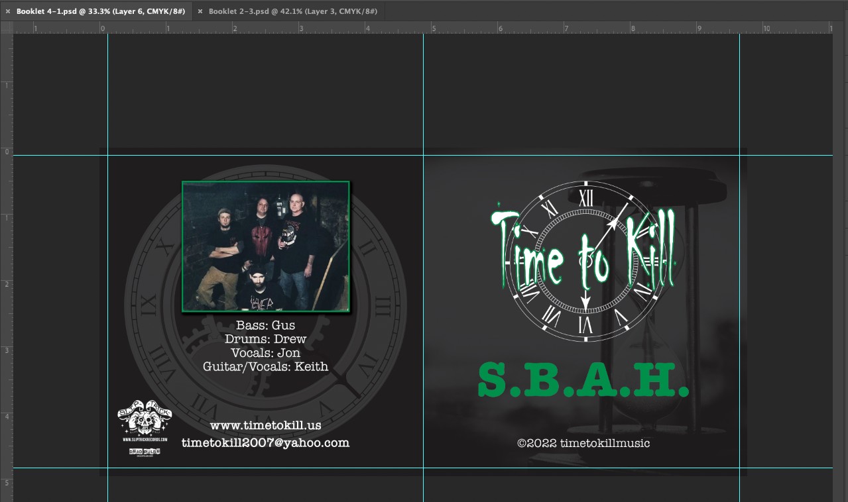Screen dimensions: 848x502
Task: Close the Booklet 4-1.psd document
Action: pyautogui.click(x=7, y=11)
